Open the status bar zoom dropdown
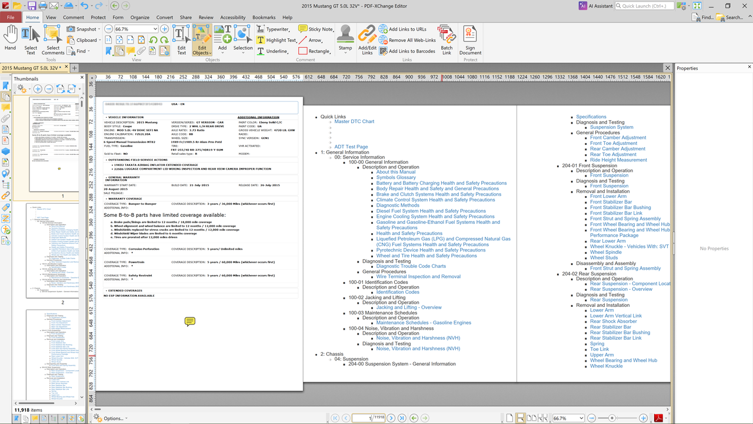This screenshot has width=753, height=424. (x=581, y=418)
